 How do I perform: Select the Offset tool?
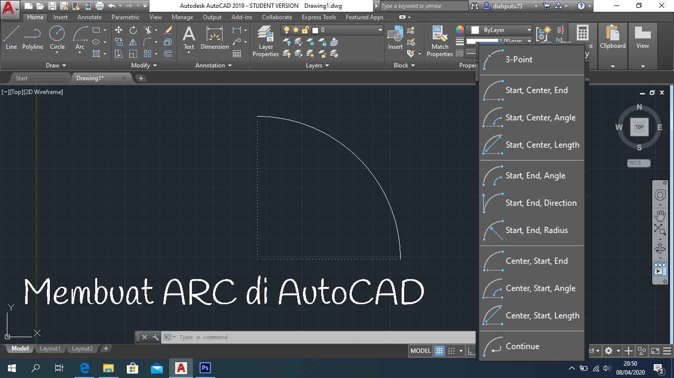click(168, 54)
